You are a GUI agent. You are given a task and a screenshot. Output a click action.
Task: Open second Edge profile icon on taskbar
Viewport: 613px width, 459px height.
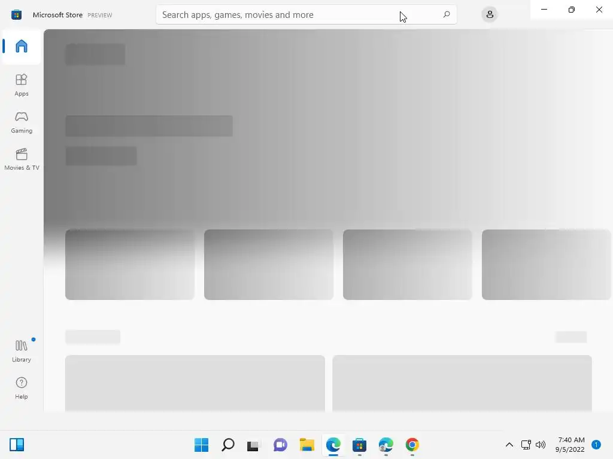coord(386,445)
